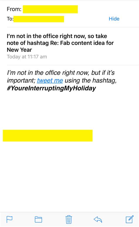
Task: Compose a new message with the pencil icon
Action: coord(130,219)
